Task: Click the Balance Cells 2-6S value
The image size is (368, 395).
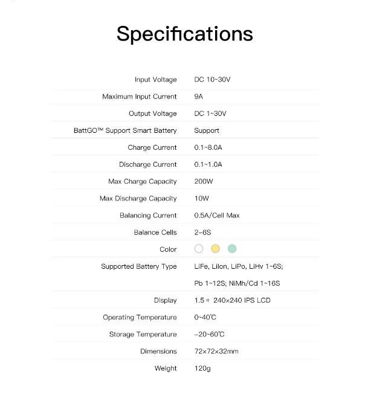Action: [202, 233]
